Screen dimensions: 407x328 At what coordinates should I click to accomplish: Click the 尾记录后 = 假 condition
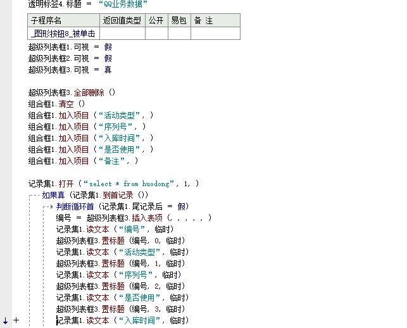coord(158,206)
